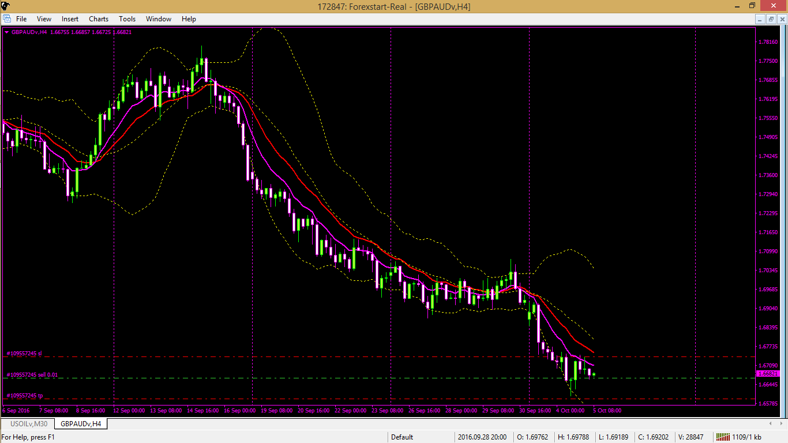This screenshot has height=443, width=788.
Task: Open the File menu
Action: 21,19
